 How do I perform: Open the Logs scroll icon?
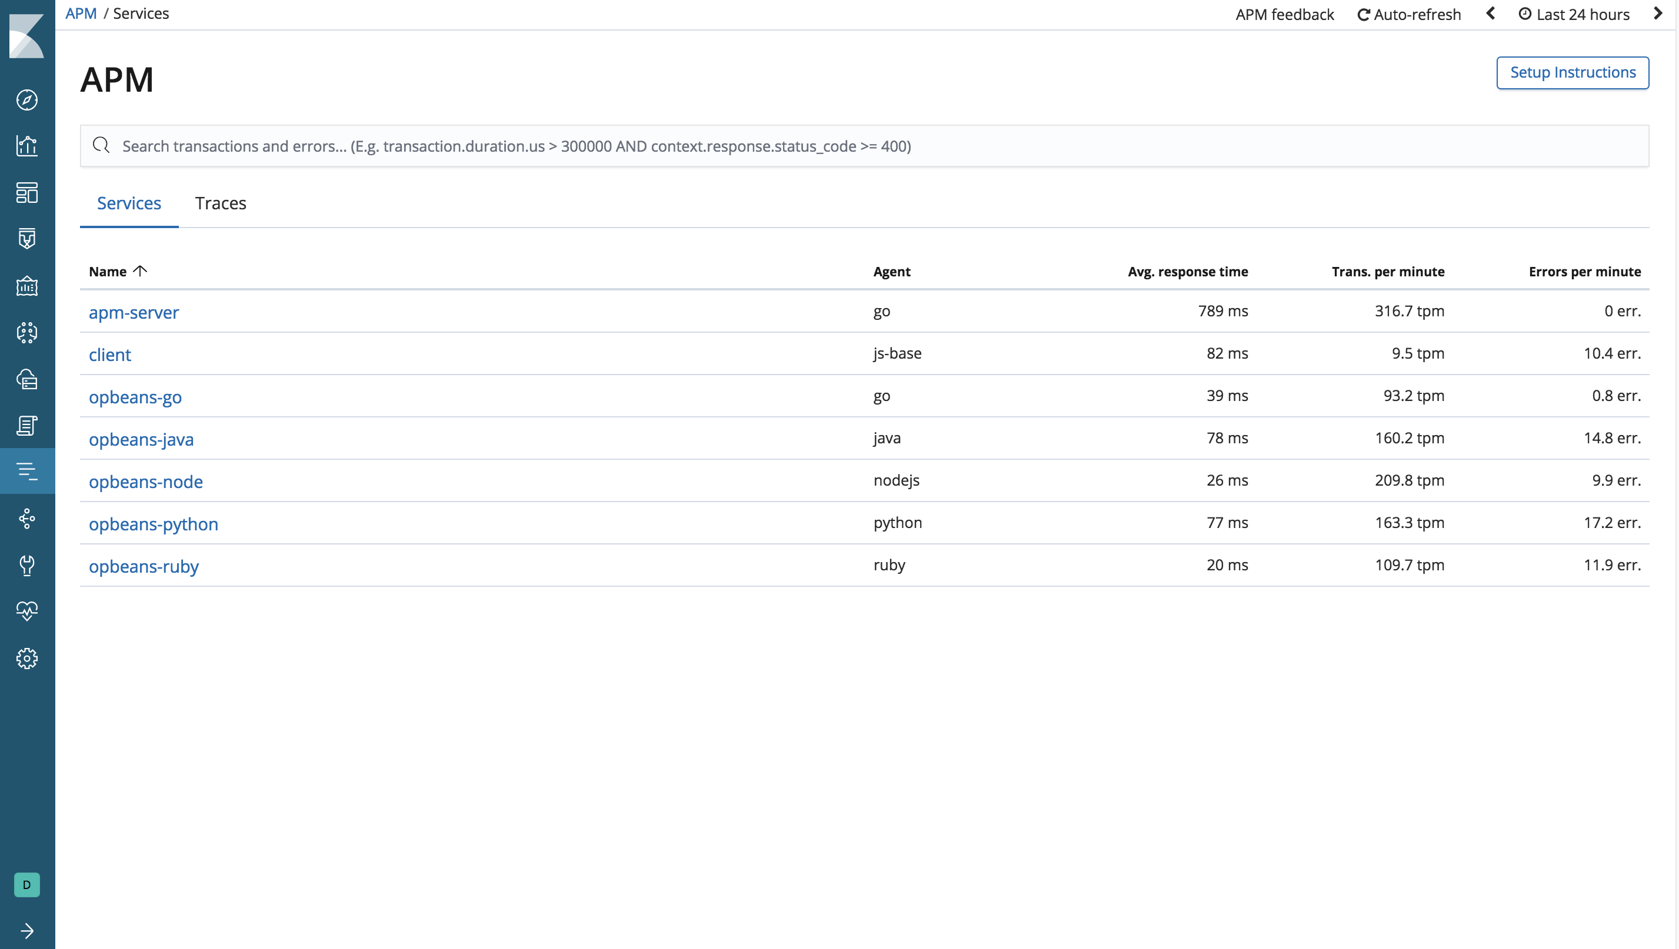(26, 426)
